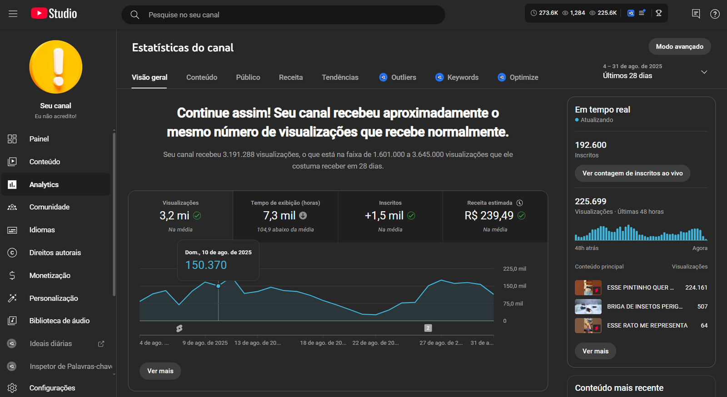The width and height of the screenshot is (727, 397).
Task: Select the Receita estimada metric card
Action: [495, 216]
